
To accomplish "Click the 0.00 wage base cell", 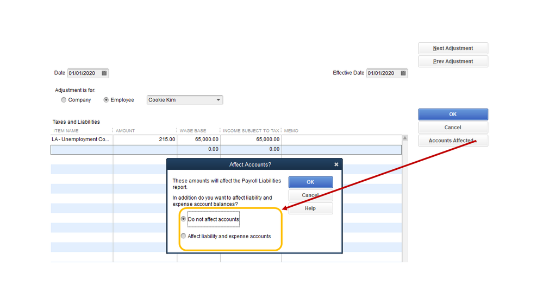I will [x=198, y=149].
